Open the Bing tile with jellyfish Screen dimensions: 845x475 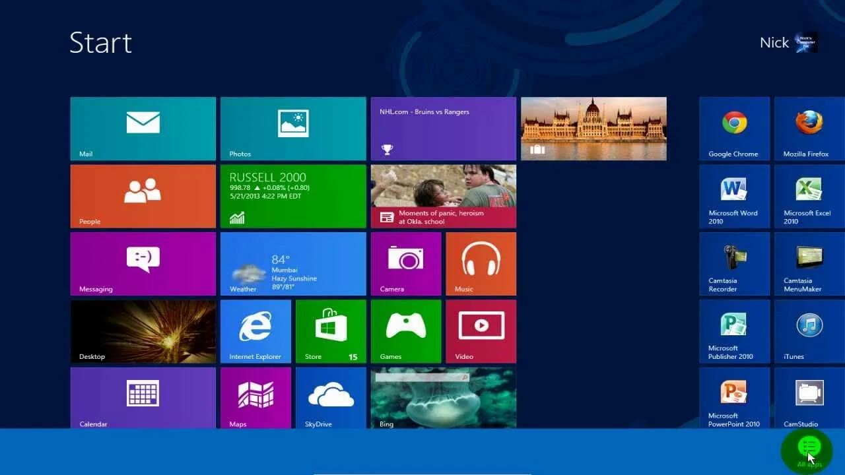tap(444, 398)
